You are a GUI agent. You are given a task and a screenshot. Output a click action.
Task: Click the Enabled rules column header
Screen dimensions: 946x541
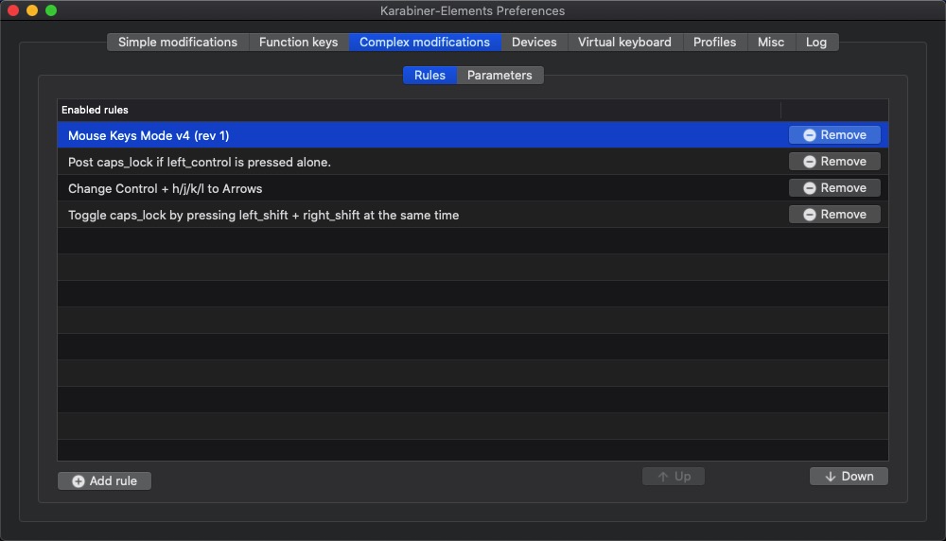[x=419, y=110]
